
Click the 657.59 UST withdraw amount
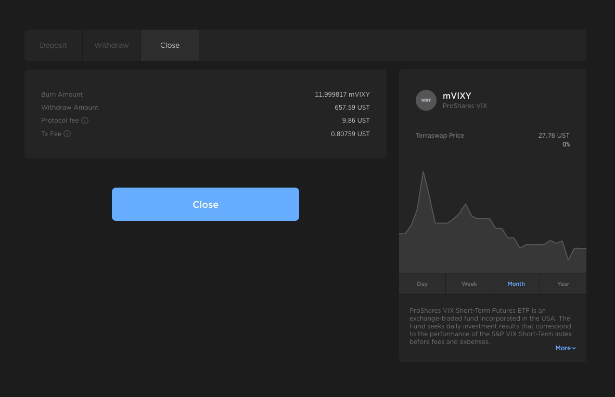(352, 108)
